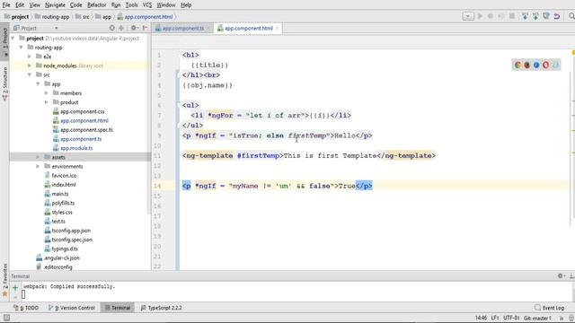Click the first VCS Update Project icon
The height and width of the screenshot is (323, 575).
(525, 16)
